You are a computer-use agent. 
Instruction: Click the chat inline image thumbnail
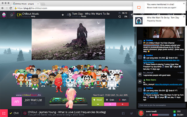[163, 32]
